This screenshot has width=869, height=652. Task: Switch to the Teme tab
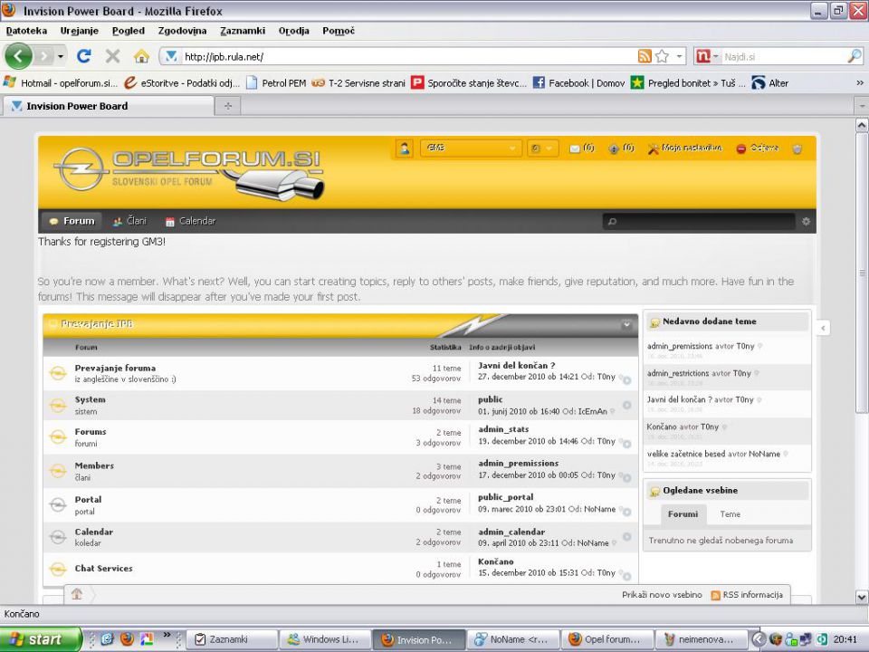(x=730, y=514)
